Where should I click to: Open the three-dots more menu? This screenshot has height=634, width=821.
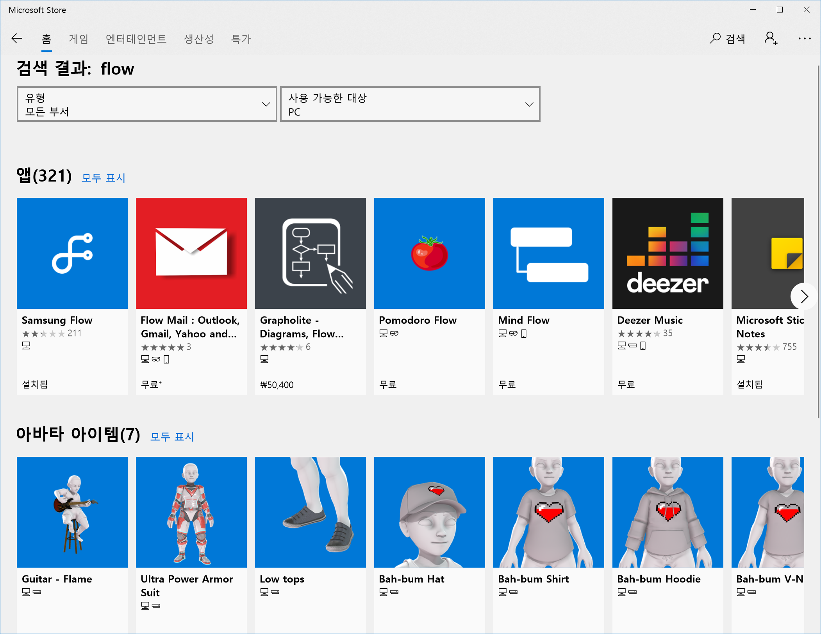[804, 38]
